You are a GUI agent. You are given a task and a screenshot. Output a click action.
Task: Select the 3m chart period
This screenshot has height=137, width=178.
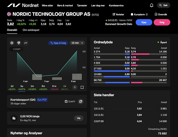pos(43,87)
